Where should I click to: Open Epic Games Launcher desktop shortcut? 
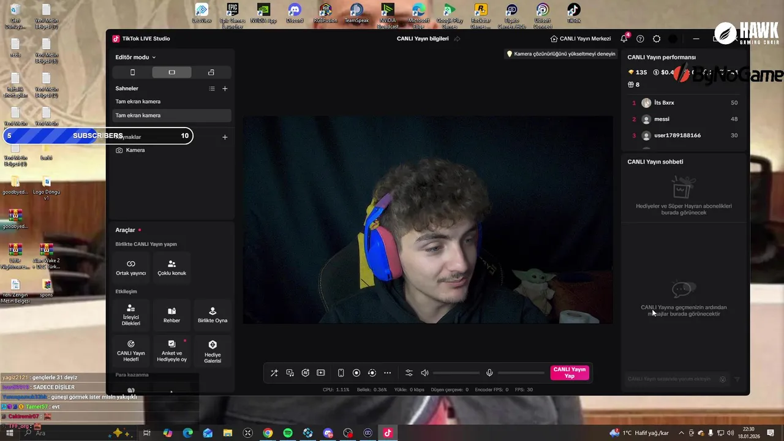[232, 17]
